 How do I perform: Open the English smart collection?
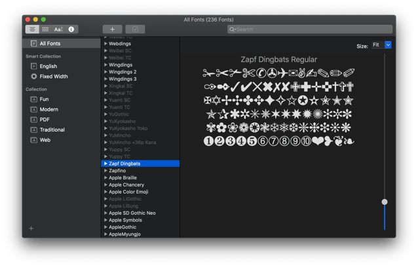click(x=48, y=66)
